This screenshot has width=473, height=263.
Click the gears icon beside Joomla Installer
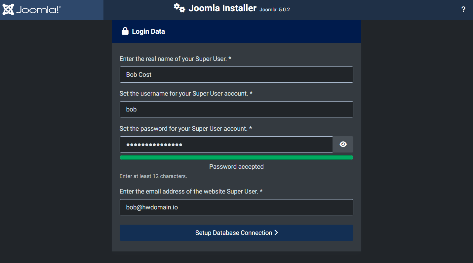tap(179, 8)
